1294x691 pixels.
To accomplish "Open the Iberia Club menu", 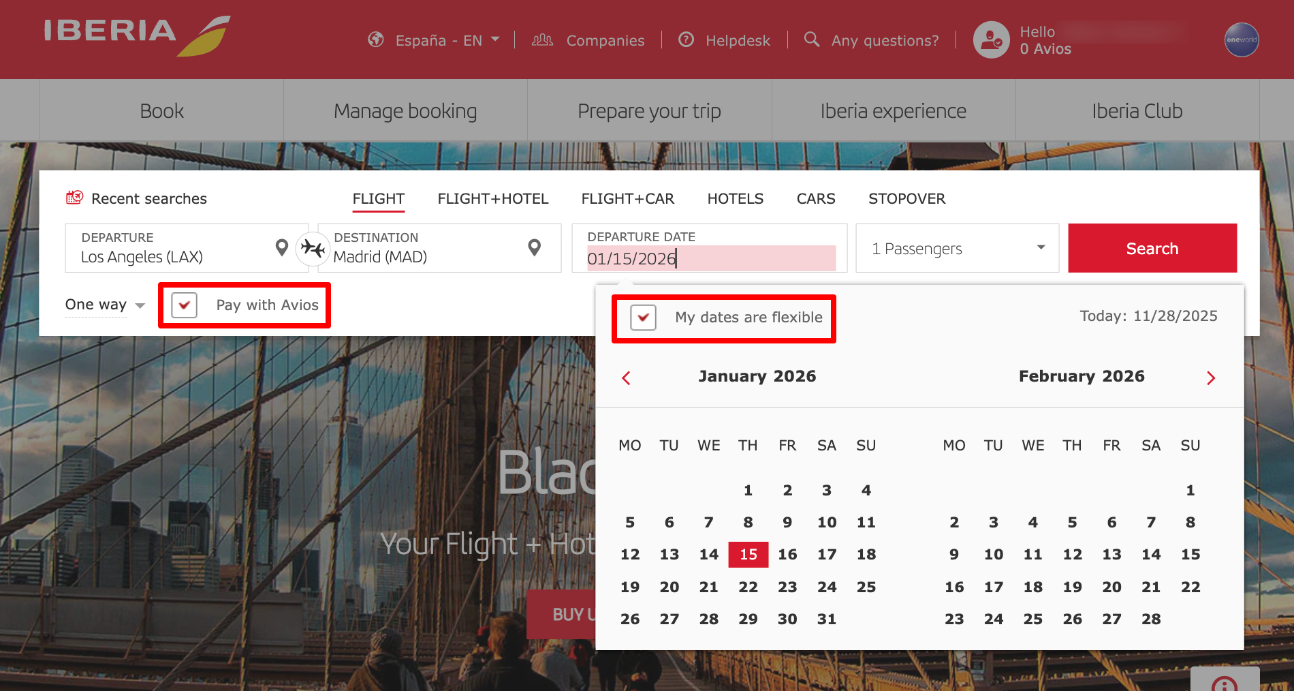I will (x=1137, y=110).
